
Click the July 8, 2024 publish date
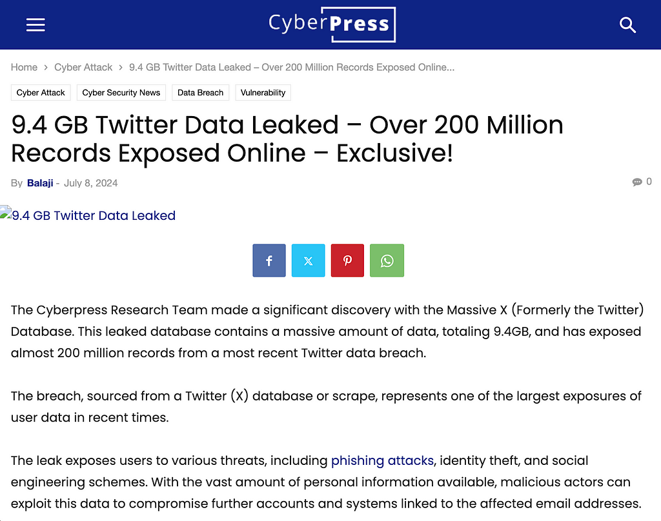coord(90,183)
